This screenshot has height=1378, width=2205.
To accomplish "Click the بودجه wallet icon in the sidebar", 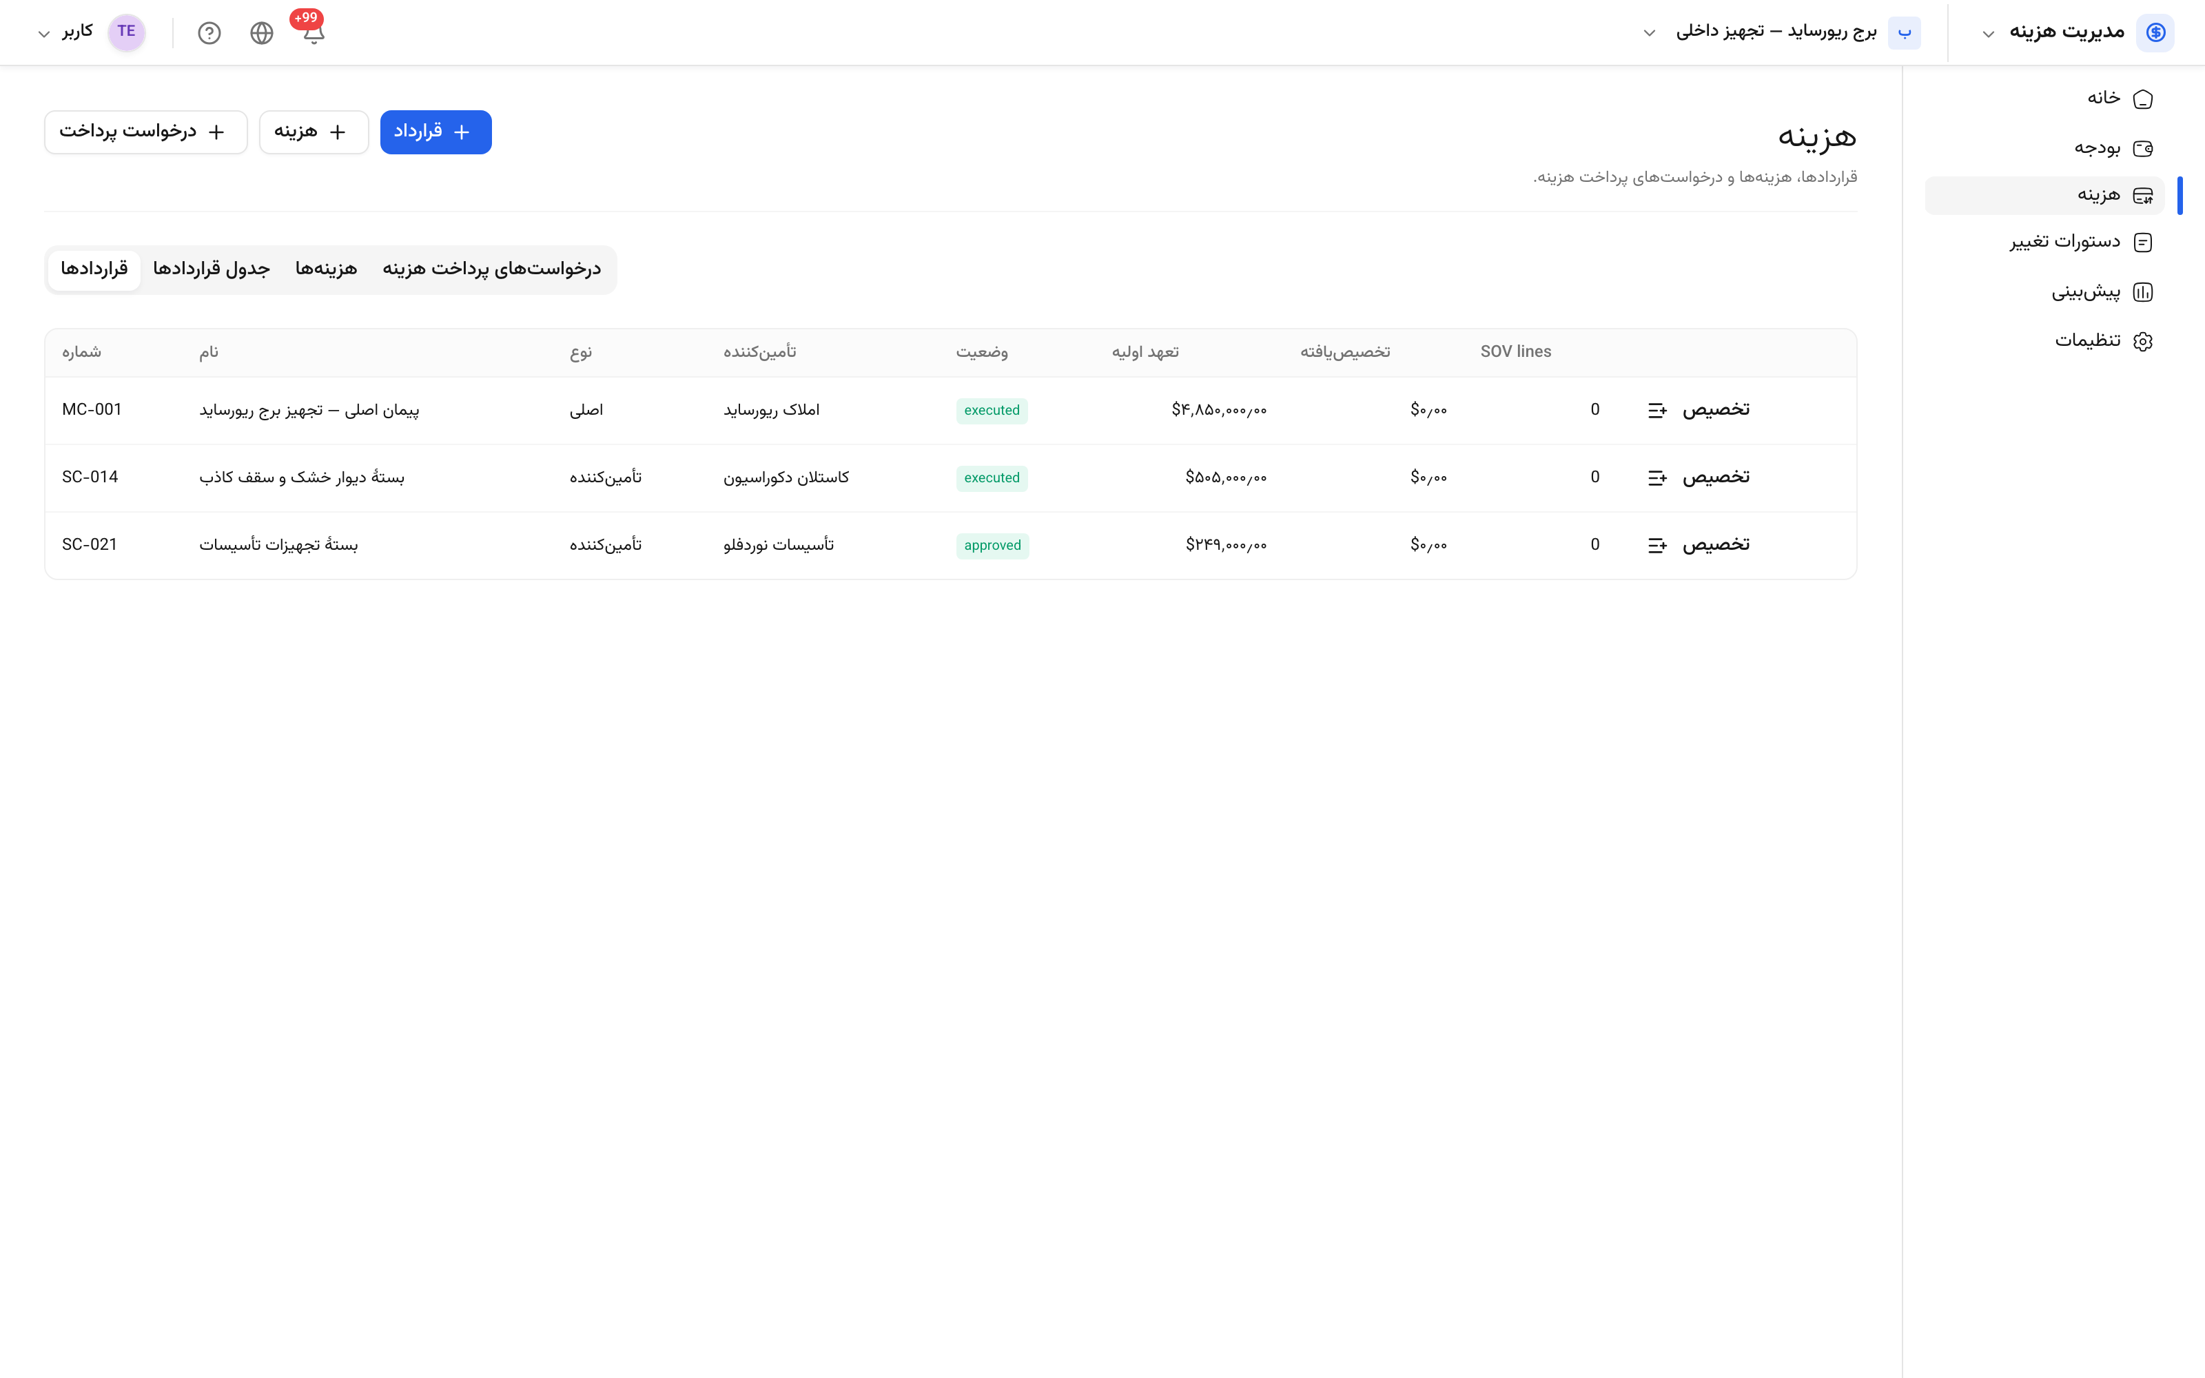I will [x=2143, y=147].
